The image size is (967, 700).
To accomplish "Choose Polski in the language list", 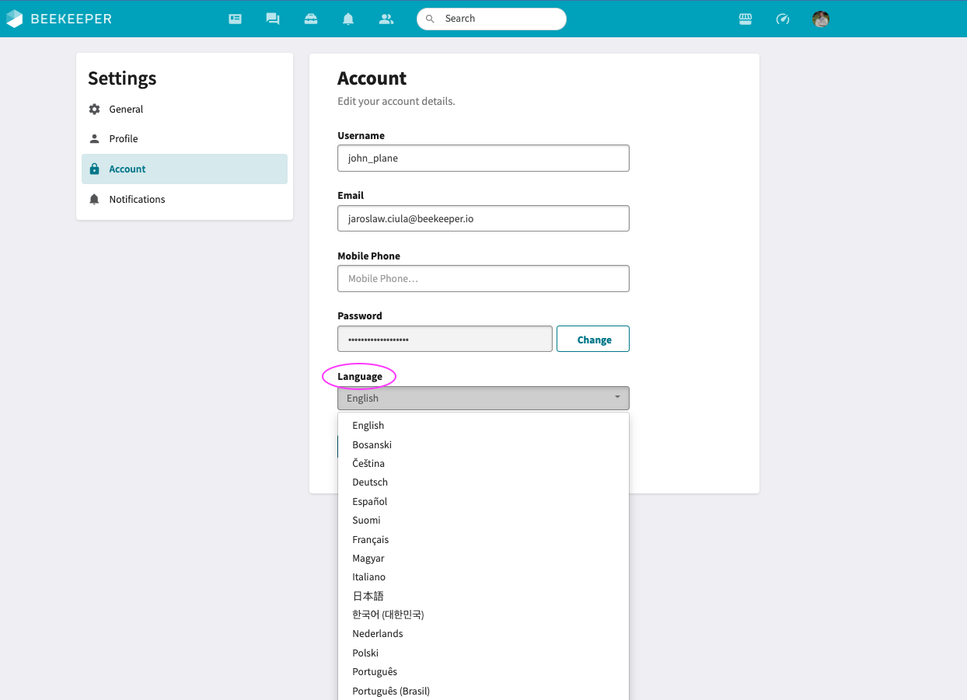I will pos(365,653).
